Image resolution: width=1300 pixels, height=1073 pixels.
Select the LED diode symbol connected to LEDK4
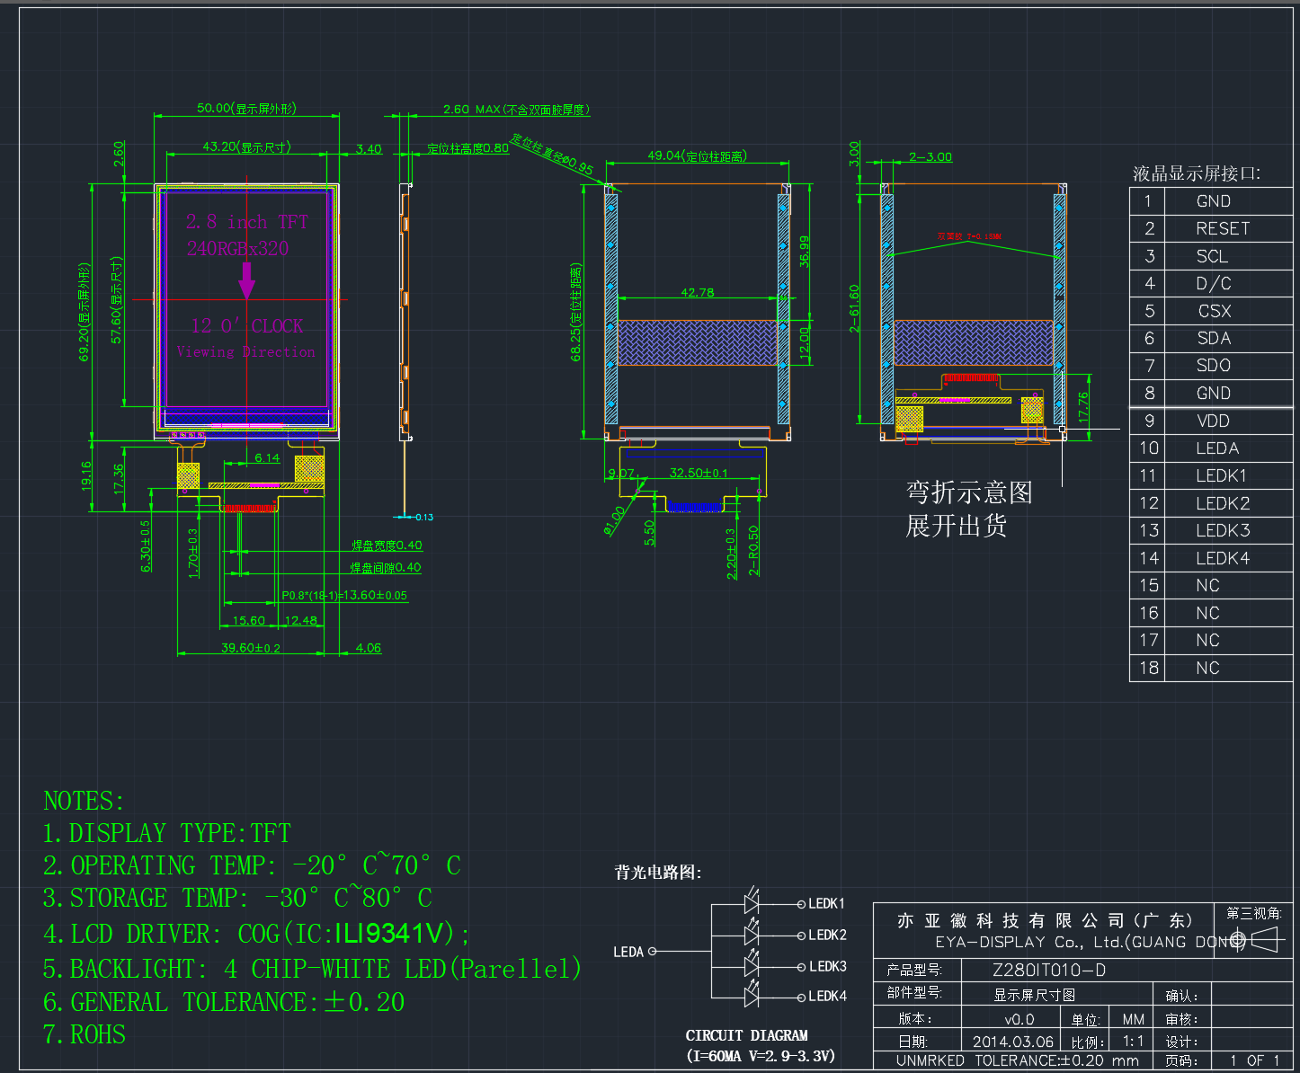coord(752,996)
